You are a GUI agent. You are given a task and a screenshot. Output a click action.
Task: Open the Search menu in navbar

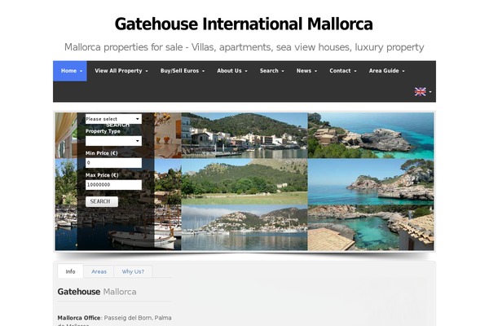(x=272, y=71)
